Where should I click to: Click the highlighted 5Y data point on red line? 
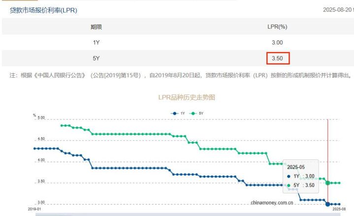(x=327, y=183)
